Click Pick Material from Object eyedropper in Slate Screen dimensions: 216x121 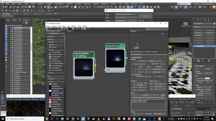(x=50, y=29)
